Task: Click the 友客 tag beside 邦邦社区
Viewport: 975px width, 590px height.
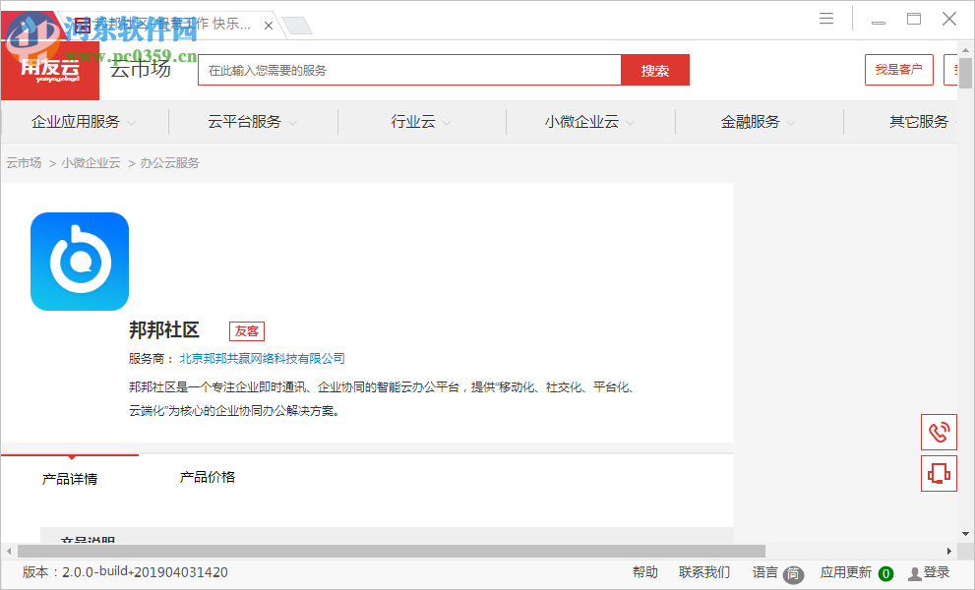Action: pos(246,331)
